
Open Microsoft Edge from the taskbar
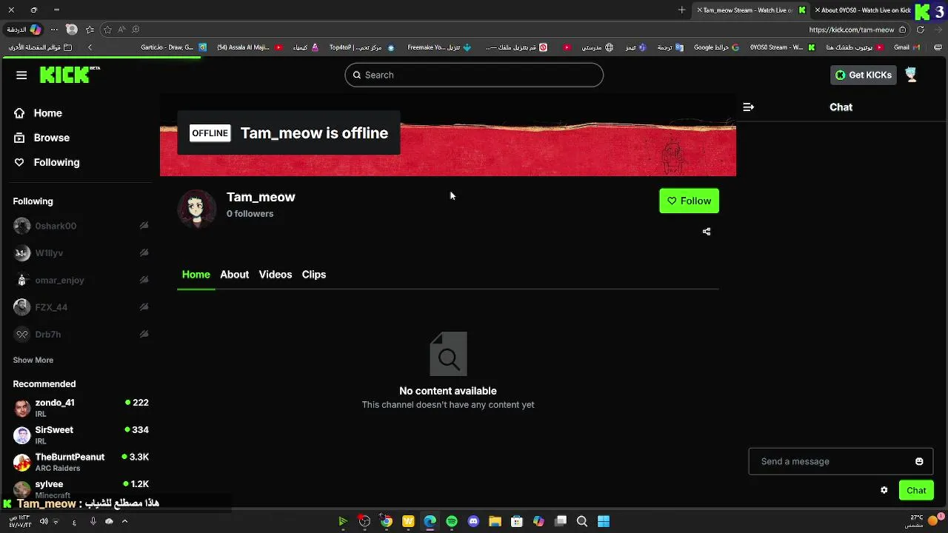(x=430, y=521)
